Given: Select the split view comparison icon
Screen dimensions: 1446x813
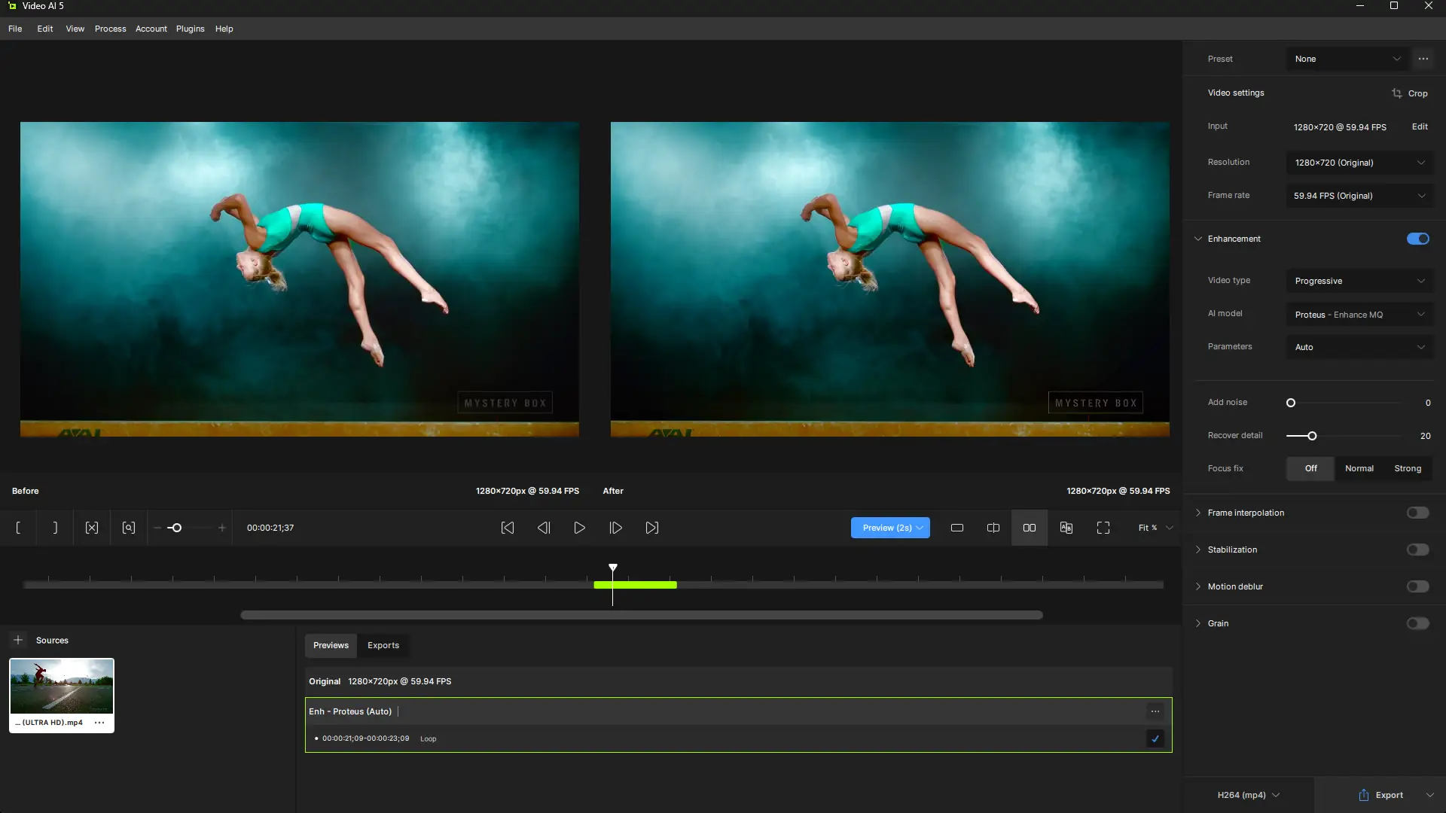Looking at the screenshot, I should click(x=993, y=528).
